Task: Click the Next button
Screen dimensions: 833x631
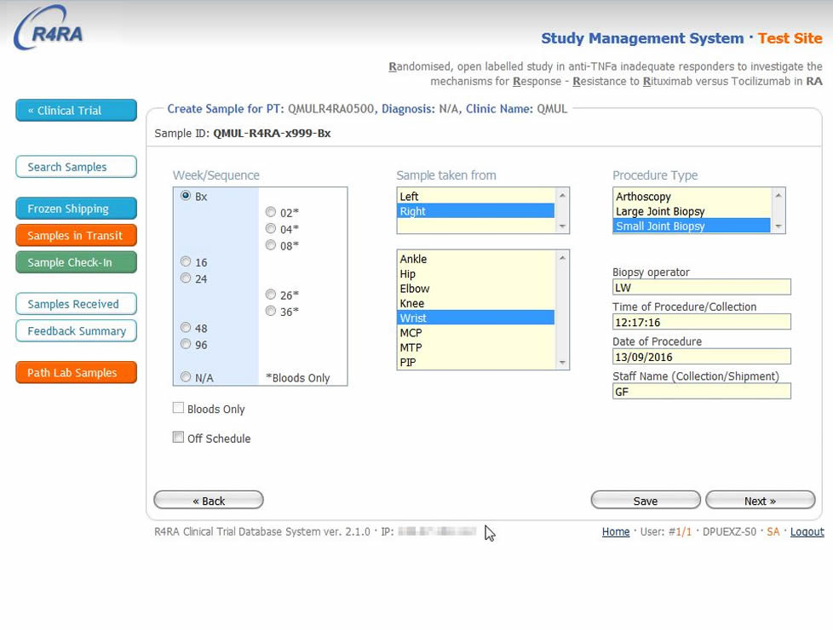Action: pos(760,501)
